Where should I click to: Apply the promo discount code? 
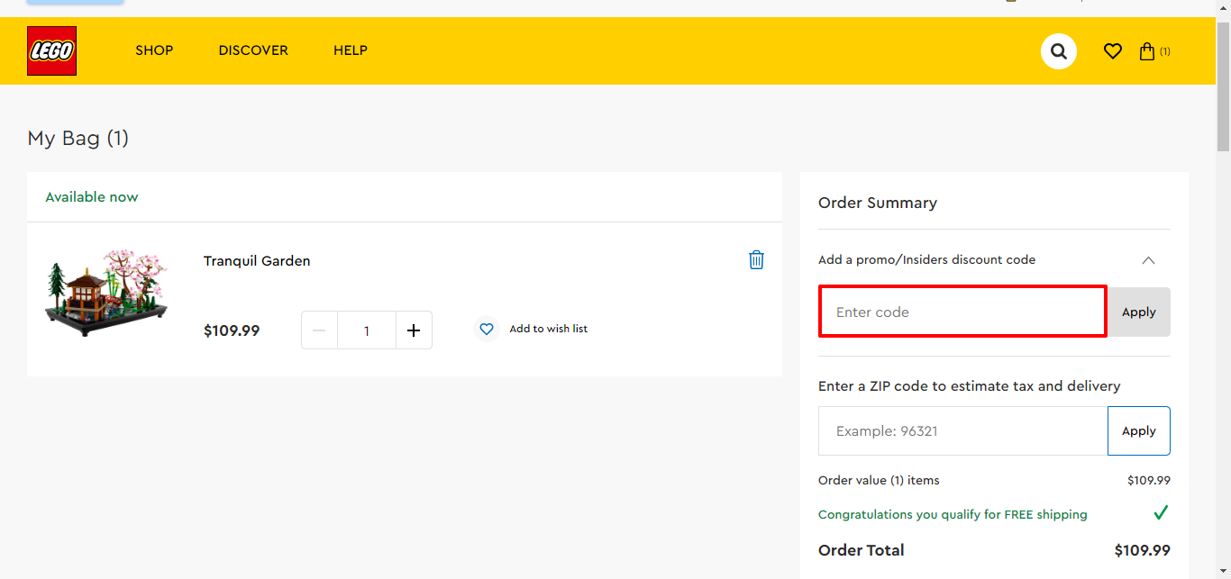click(1139, 312)
